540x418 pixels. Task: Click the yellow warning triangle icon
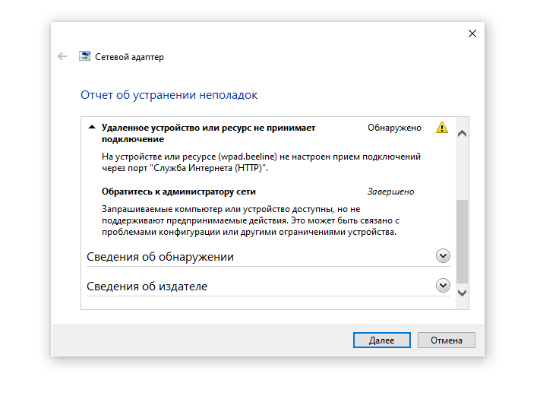[442, 128]
